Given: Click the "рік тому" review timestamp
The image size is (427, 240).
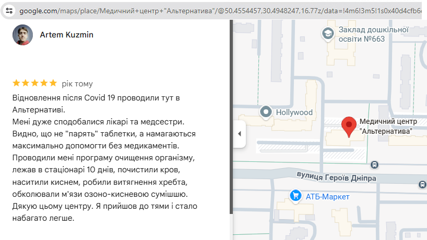Looking at the screenshot, I should [77, 83].
